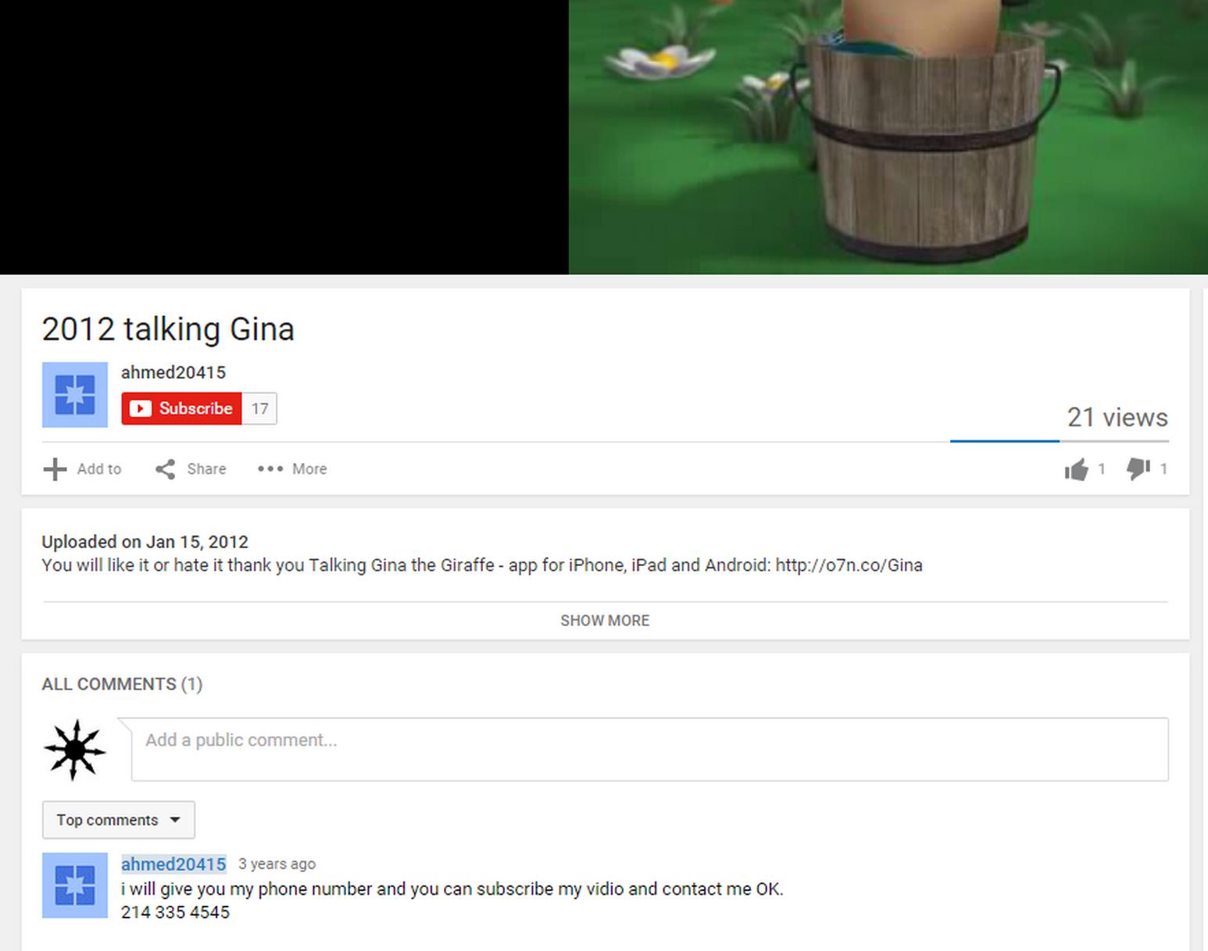Screen dimensions: 1208x951
Task: Open the three-dot More menu
Action: pos(270,469)
